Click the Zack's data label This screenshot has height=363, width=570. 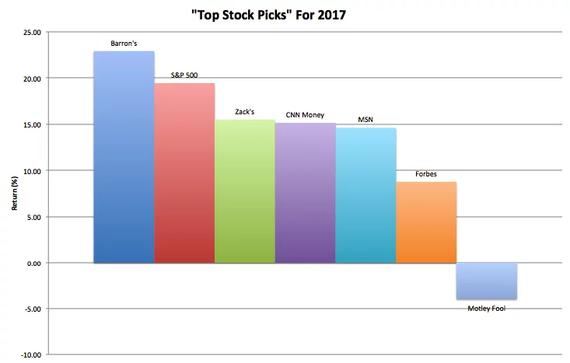[245, 112]
